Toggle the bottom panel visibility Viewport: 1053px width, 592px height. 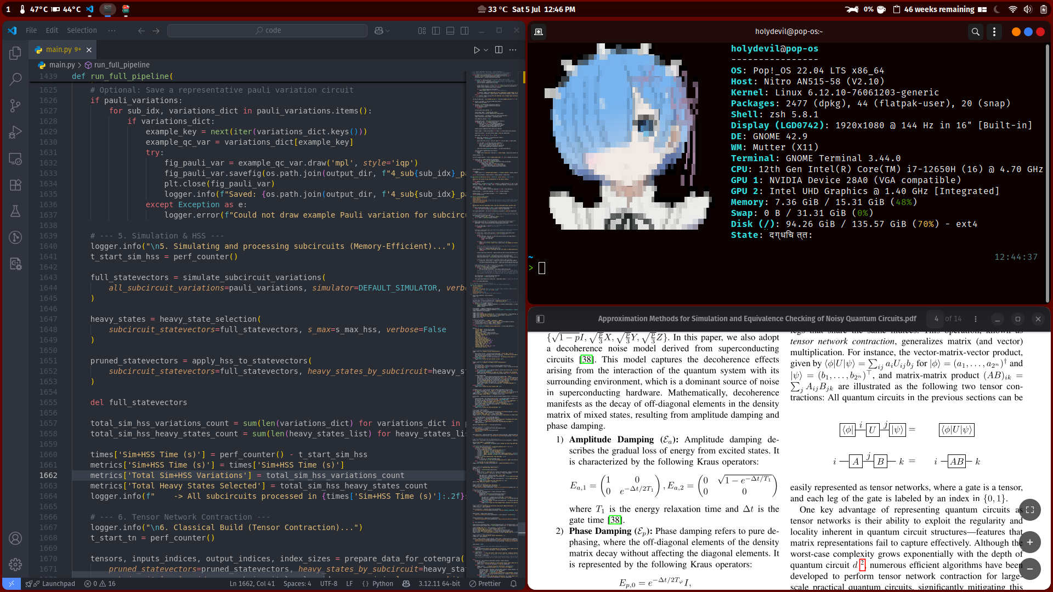point(450,31)
